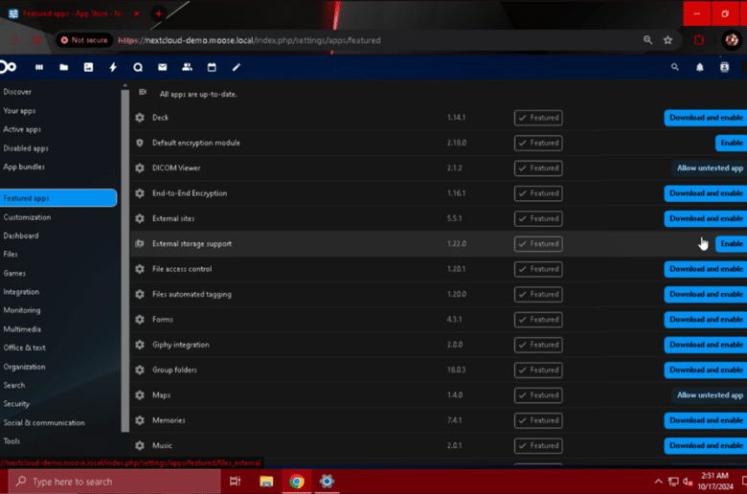This screenshot has width=747, height=494.
Task: Open a new browser tab with plus button
Action: point(158,13)
